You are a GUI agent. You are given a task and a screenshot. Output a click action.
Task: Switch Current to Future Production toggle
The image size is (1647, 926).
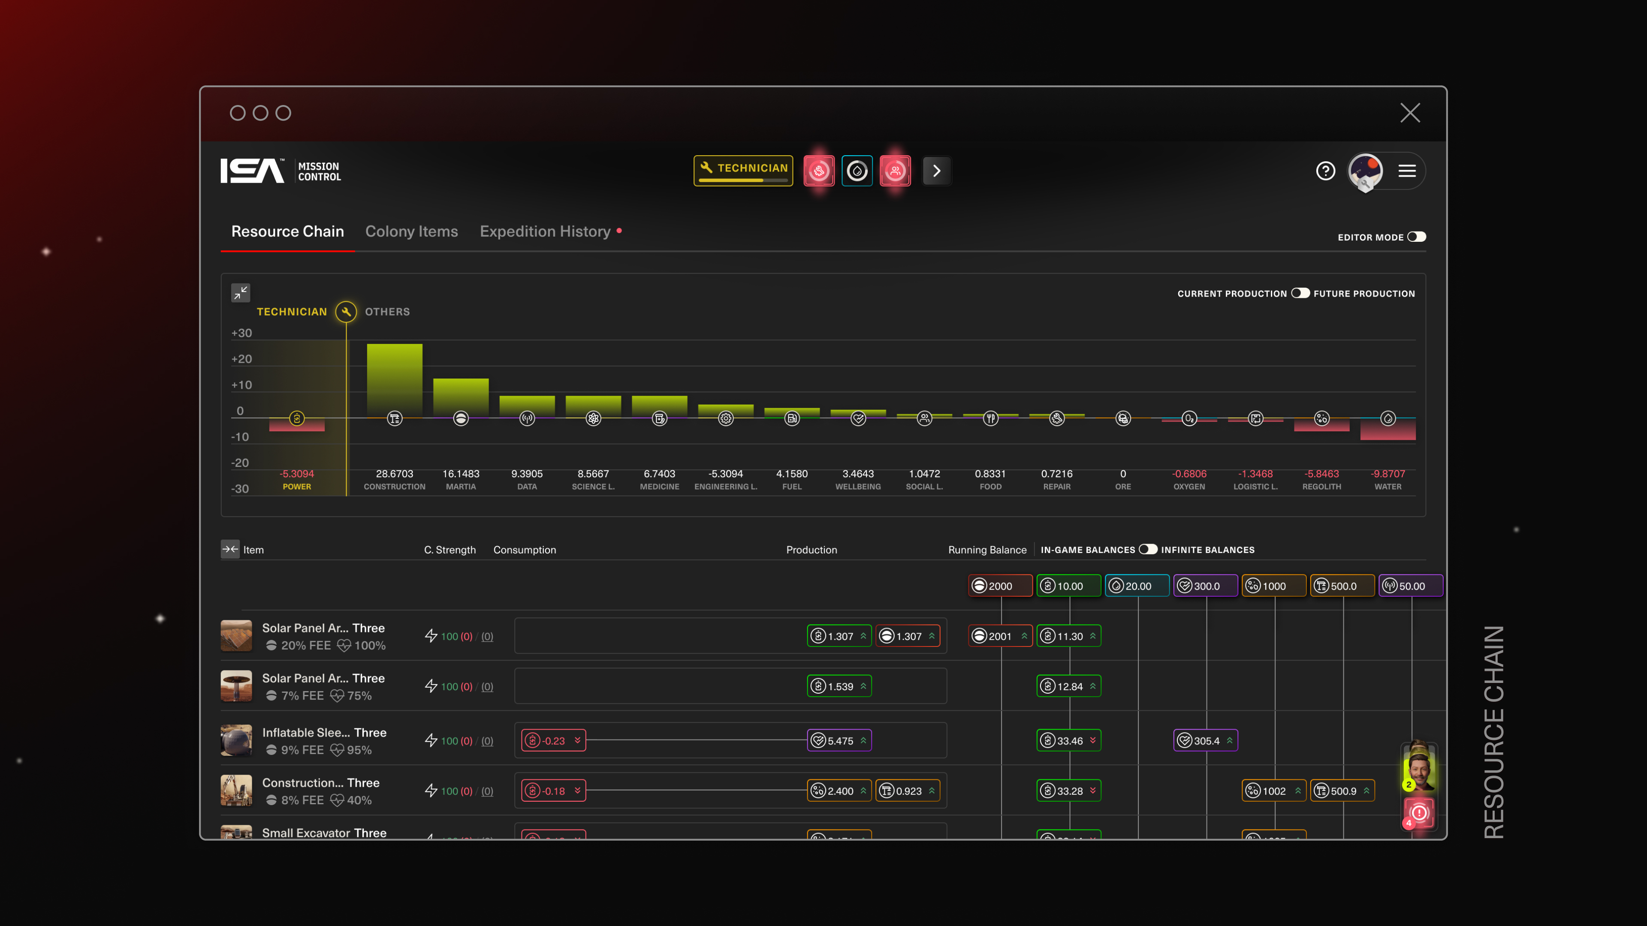[x=1300, y=293]
